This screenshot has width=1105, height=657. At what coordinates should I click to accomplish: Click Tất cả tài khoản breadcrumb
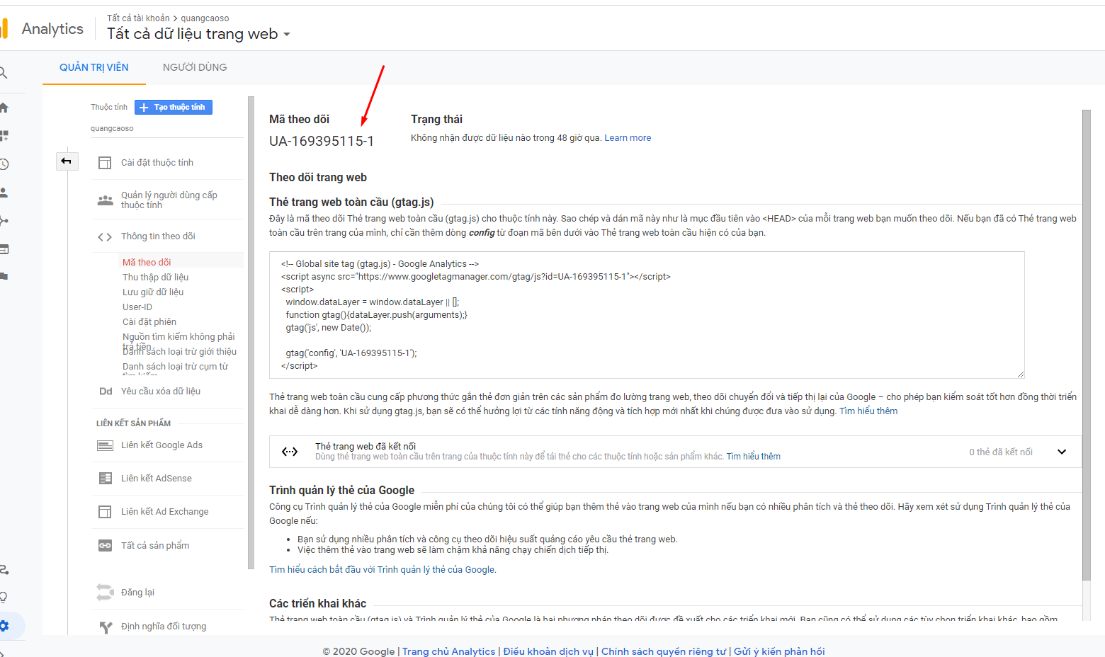138,18
